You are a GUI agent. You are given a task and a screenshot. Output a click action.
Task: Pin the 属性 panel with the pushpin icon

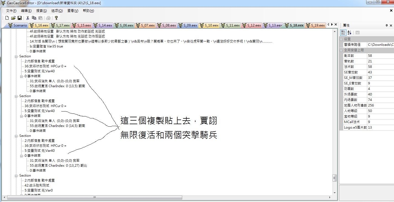pyautogui.click(x=387, y=25)
